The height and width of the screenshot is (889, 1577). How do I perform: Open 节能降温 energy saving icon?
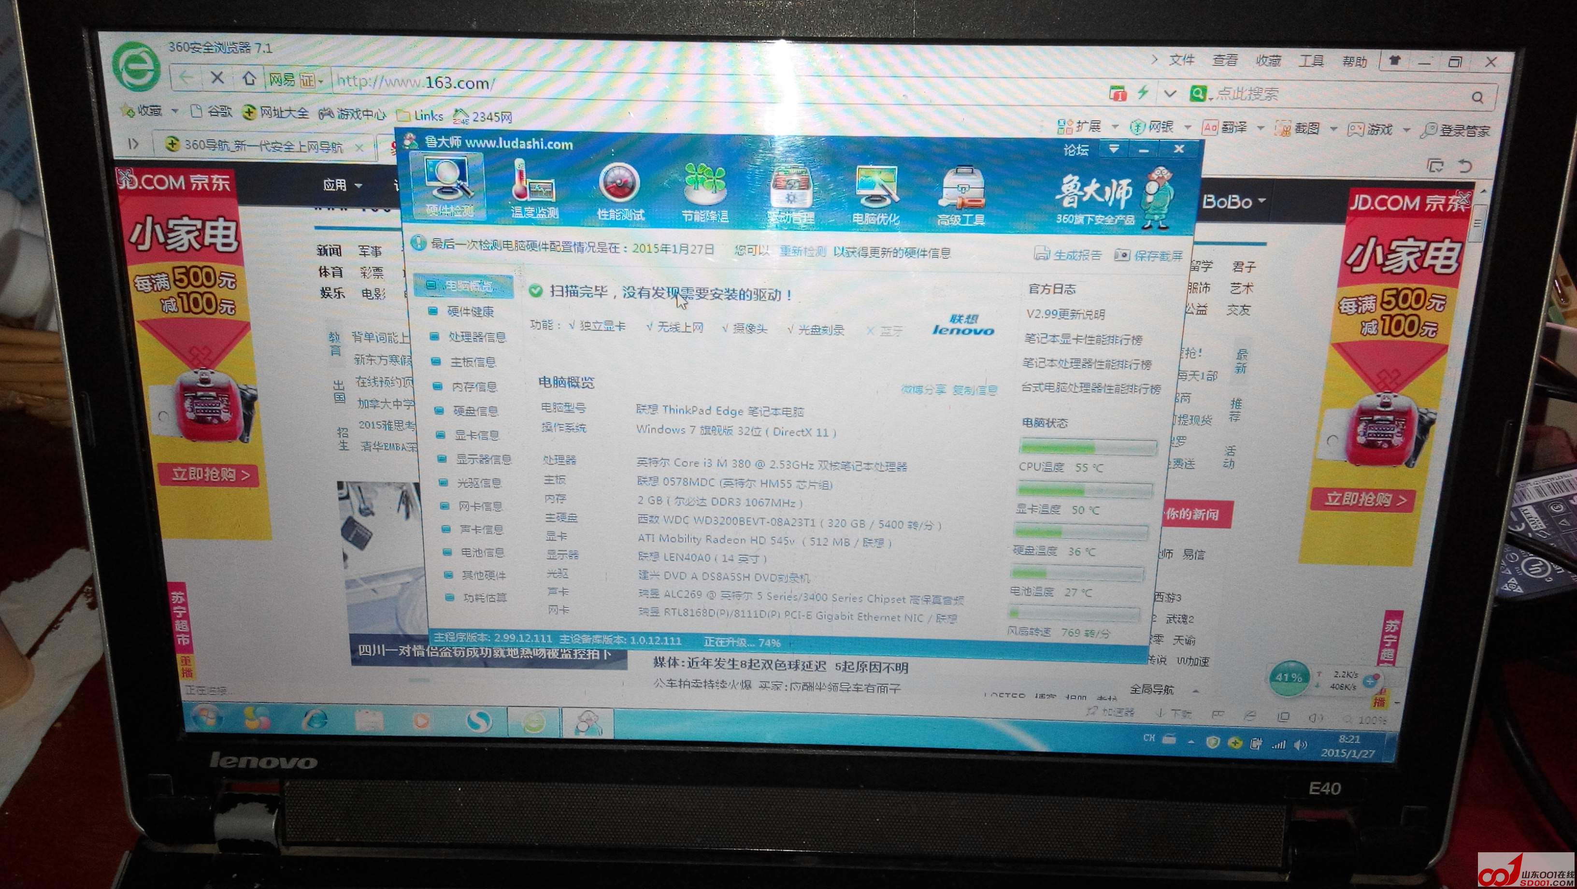(x=704, y=193)
